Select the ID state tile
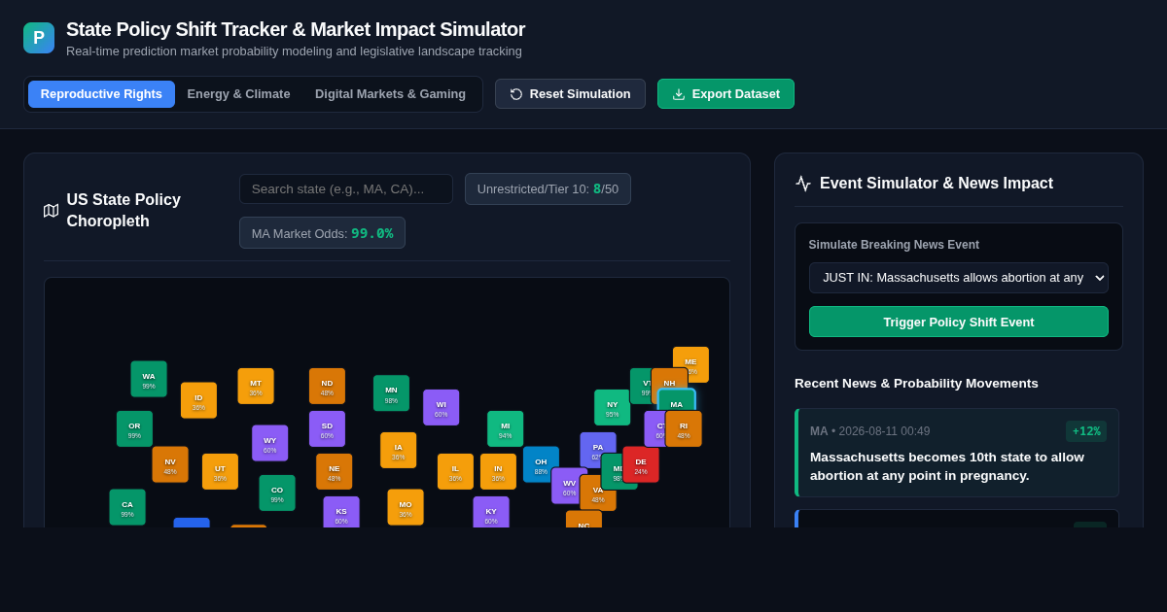 (198, 400)
